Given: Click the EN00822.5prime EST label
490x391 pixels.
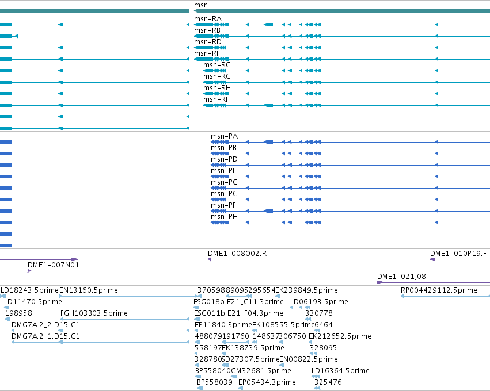Looking at the screenshot, I should (309, 360).
